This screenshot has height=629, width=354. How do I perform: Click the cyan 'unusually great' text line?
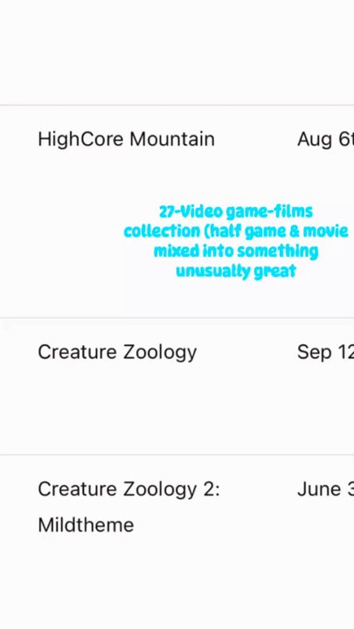coord(236,271)
